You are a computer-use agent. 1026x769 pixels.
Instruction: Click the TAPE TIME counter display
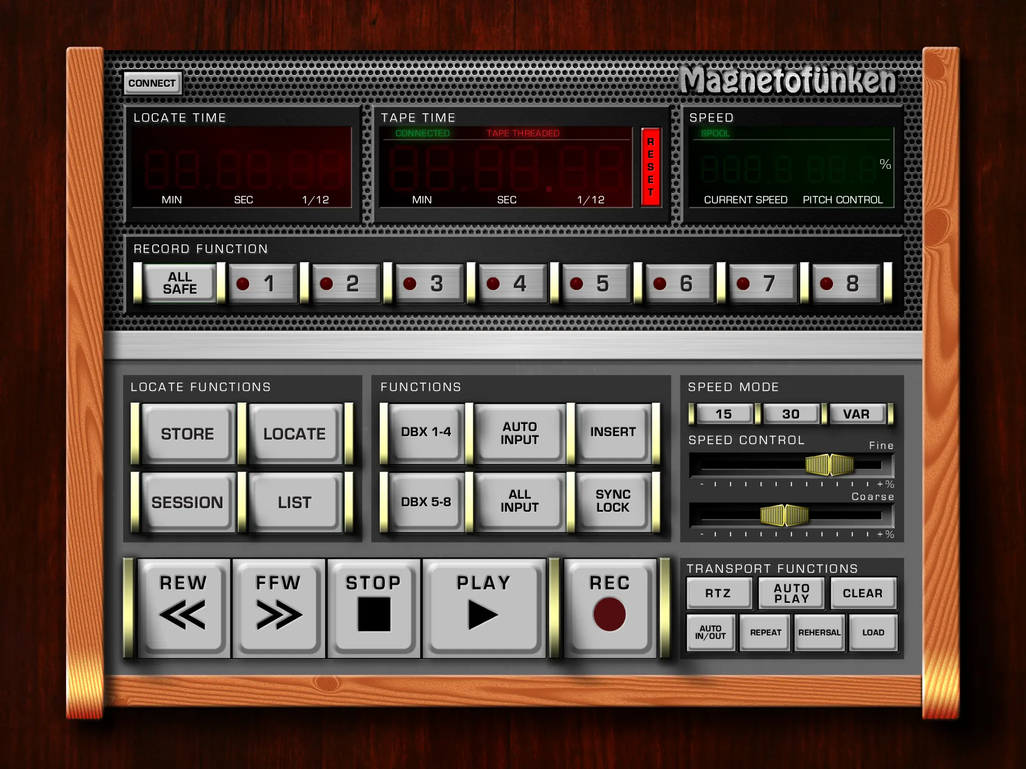point(506,167)
